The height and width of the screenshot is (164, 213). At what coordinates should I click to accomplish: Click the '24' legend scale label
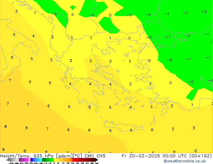tap(73, 163)
